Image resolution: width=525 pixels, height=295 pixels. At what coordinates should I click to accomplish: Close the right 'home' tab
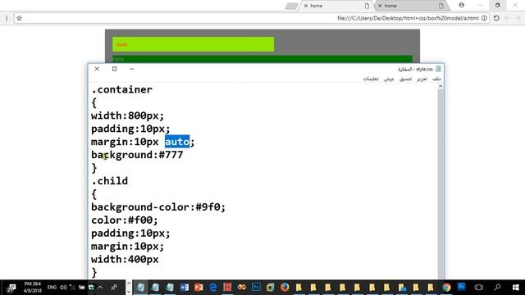(x=380, y=6)
